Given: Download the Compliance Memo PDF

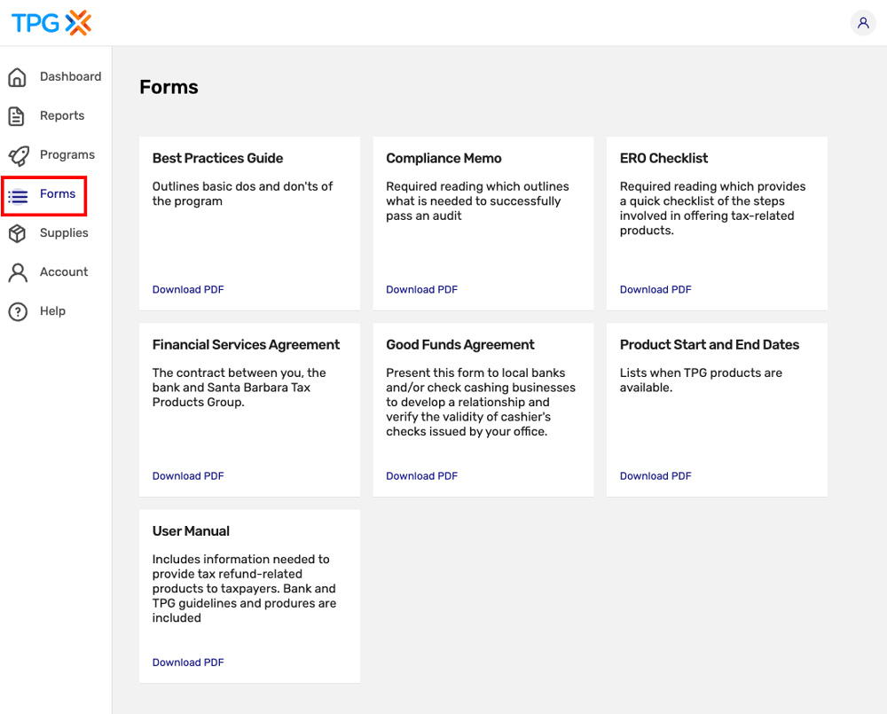Looking at the screenshot, I should tap(421, 289).
